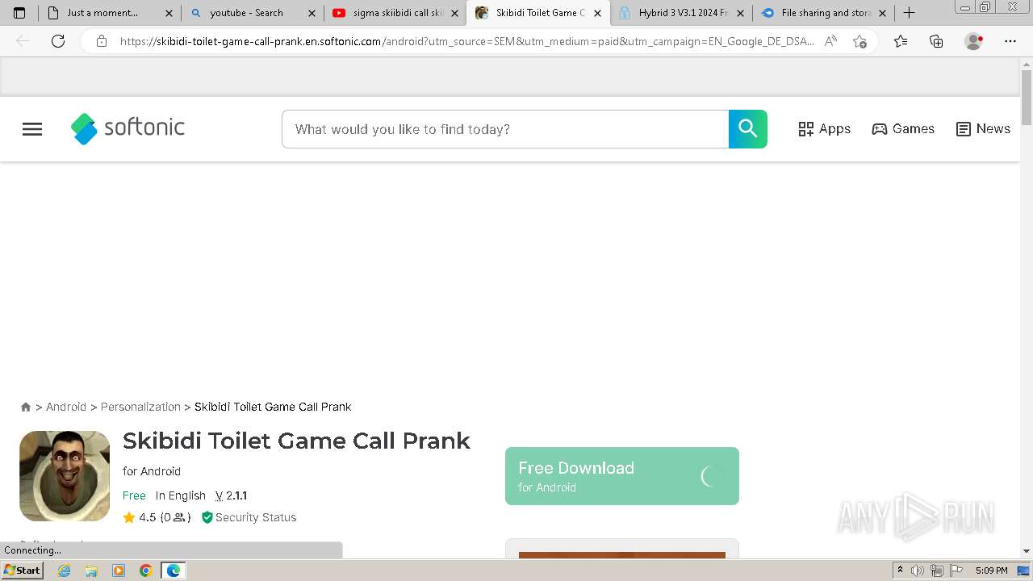Switch to the 'Hybrid 3 V3.1 2024' tab
Screen dimensions: 1033x581
(x=680, y=13)
